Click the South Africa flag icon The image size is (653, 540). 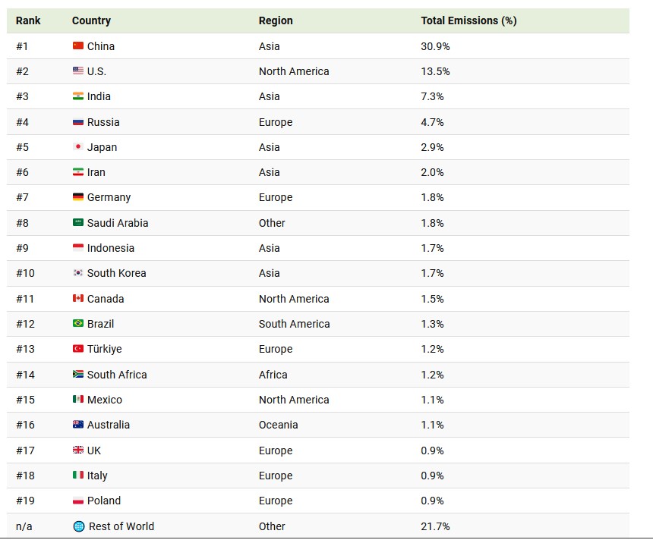tap(78, 375)
